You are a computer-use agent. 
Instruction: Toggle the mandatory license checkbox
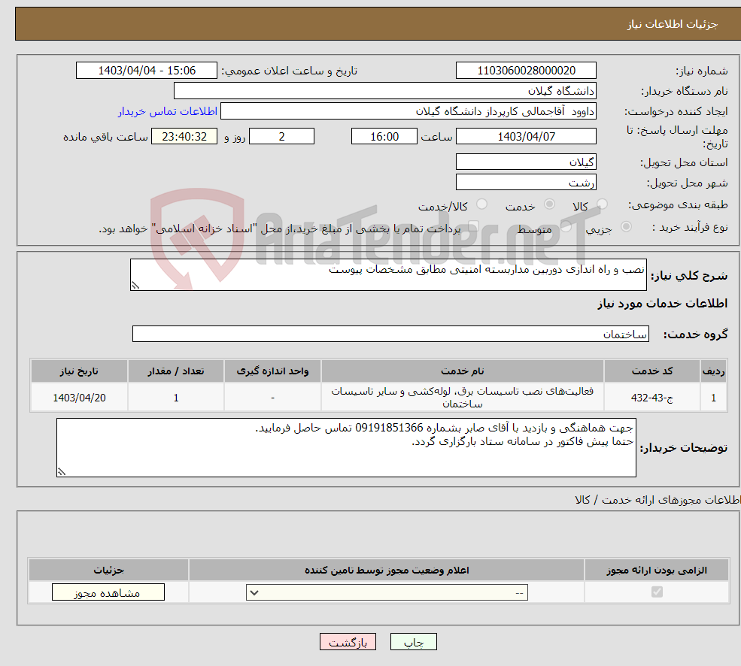657,592
